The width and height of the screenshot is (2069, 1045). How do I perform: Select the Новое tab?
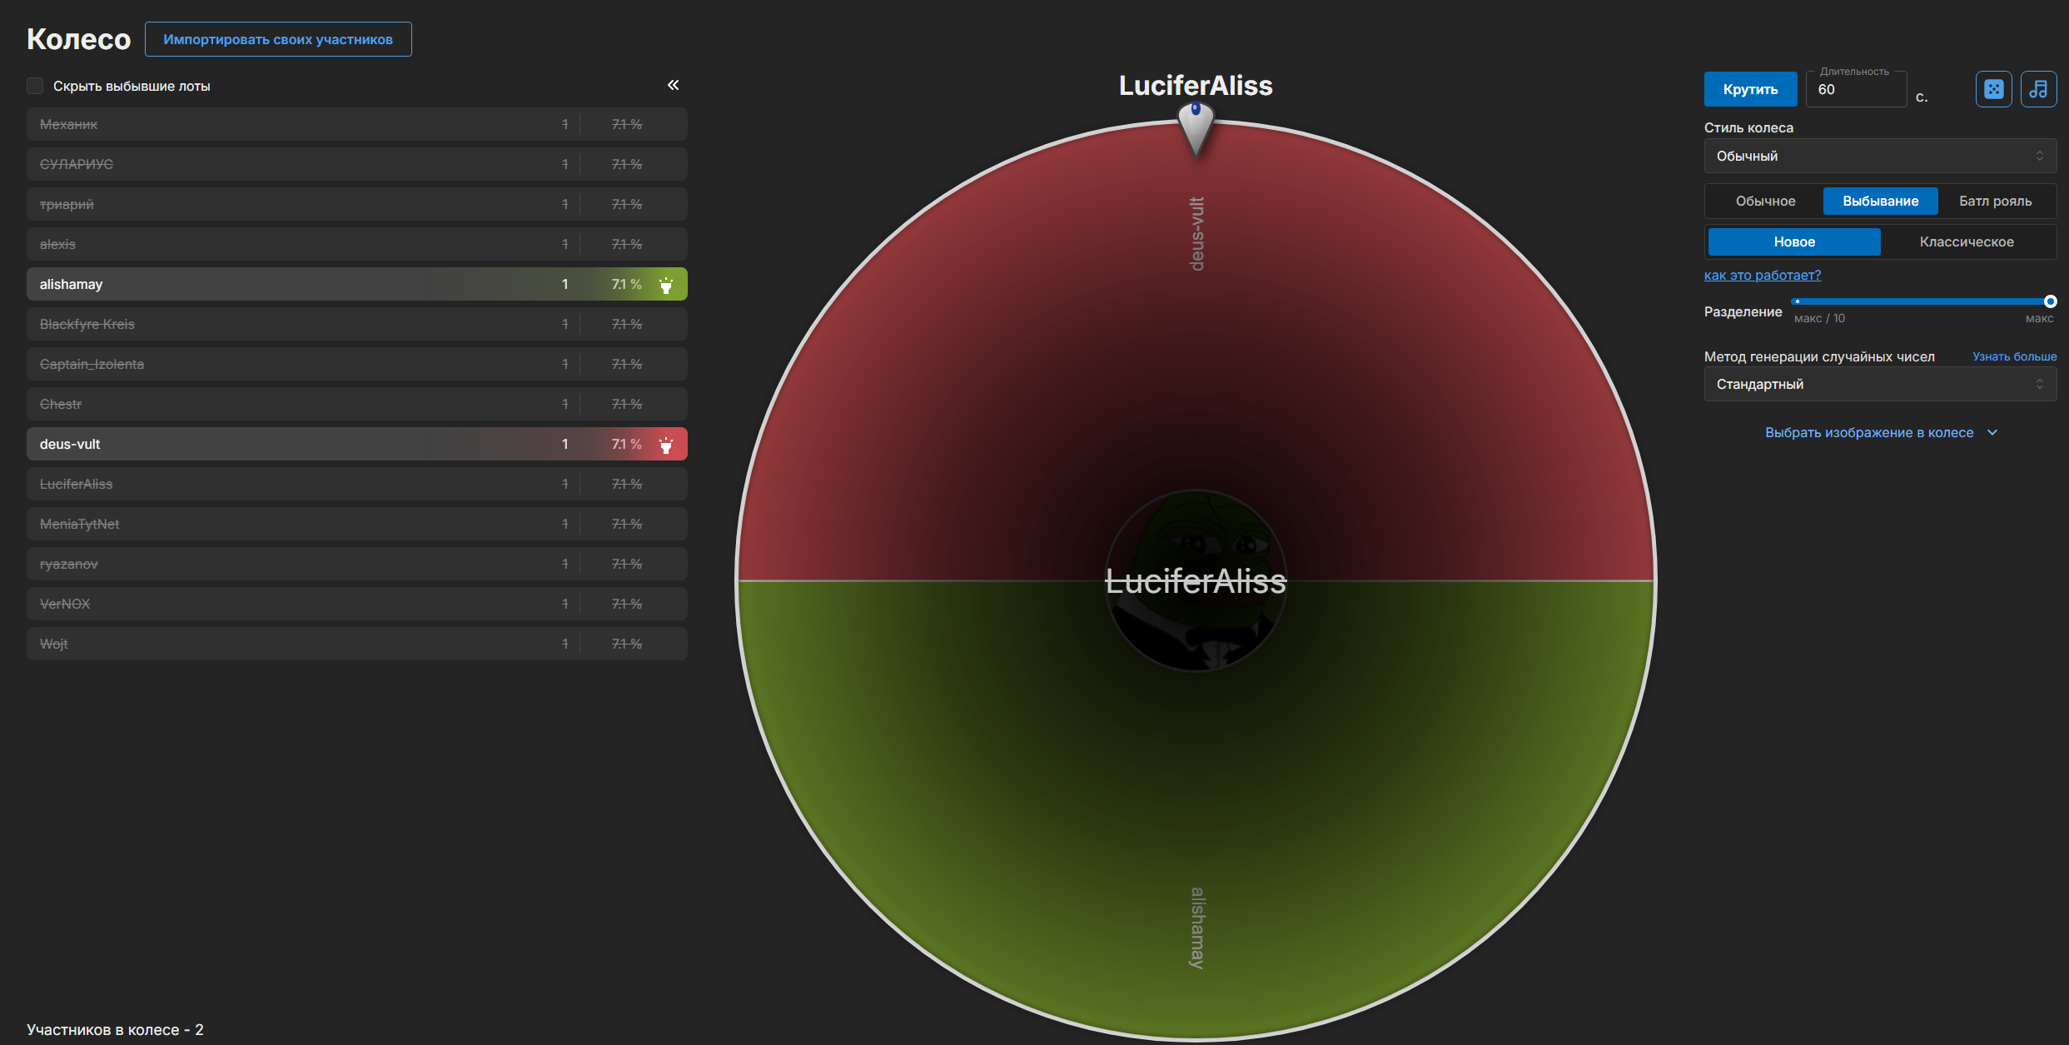click(x=1794, y=241)
